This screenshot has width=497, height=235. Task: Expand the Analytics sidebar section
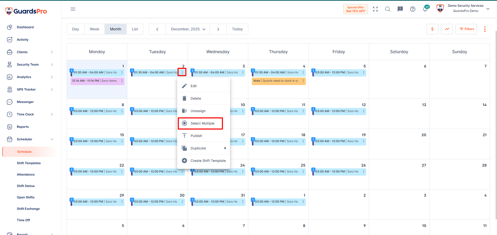(x=52, y=77)
